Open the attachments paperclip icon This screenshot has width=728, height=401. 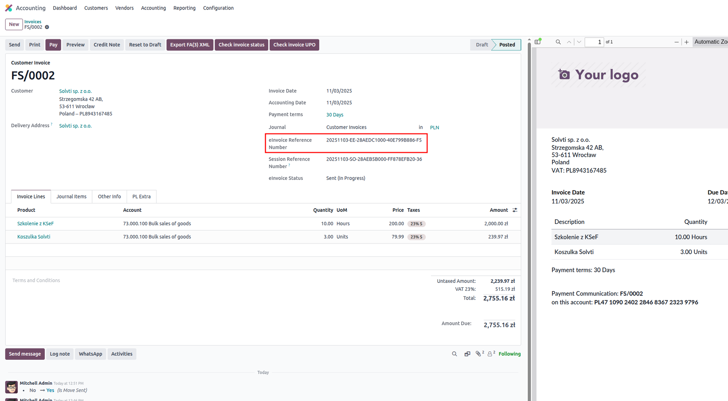coord(479,354)
